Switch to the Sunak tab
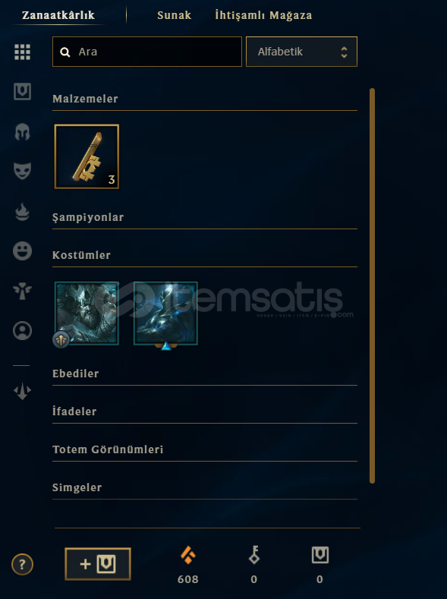This screenshot has width=447, height=599. [174, 15]
